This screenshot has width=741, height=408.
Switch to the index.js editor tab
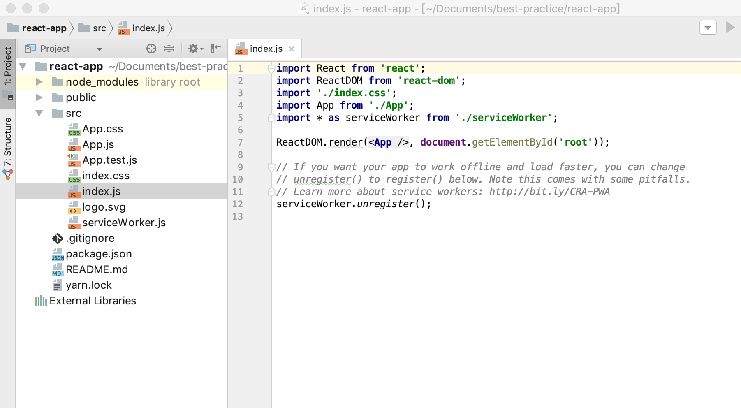tap(265, 49)
